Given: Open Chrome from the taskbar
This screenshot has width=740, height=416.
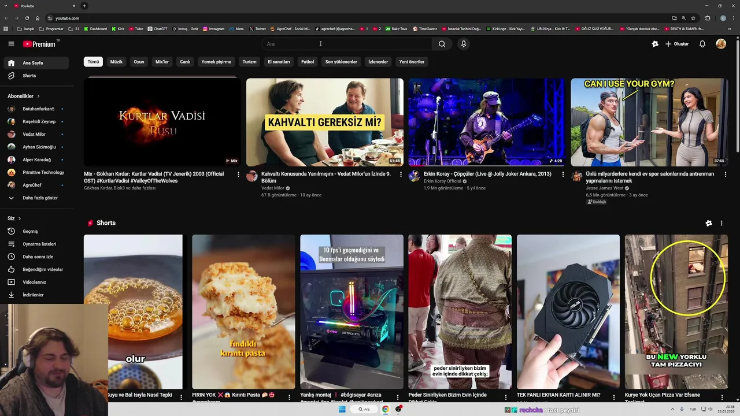Looking at the screenshot, I should 385,410.
